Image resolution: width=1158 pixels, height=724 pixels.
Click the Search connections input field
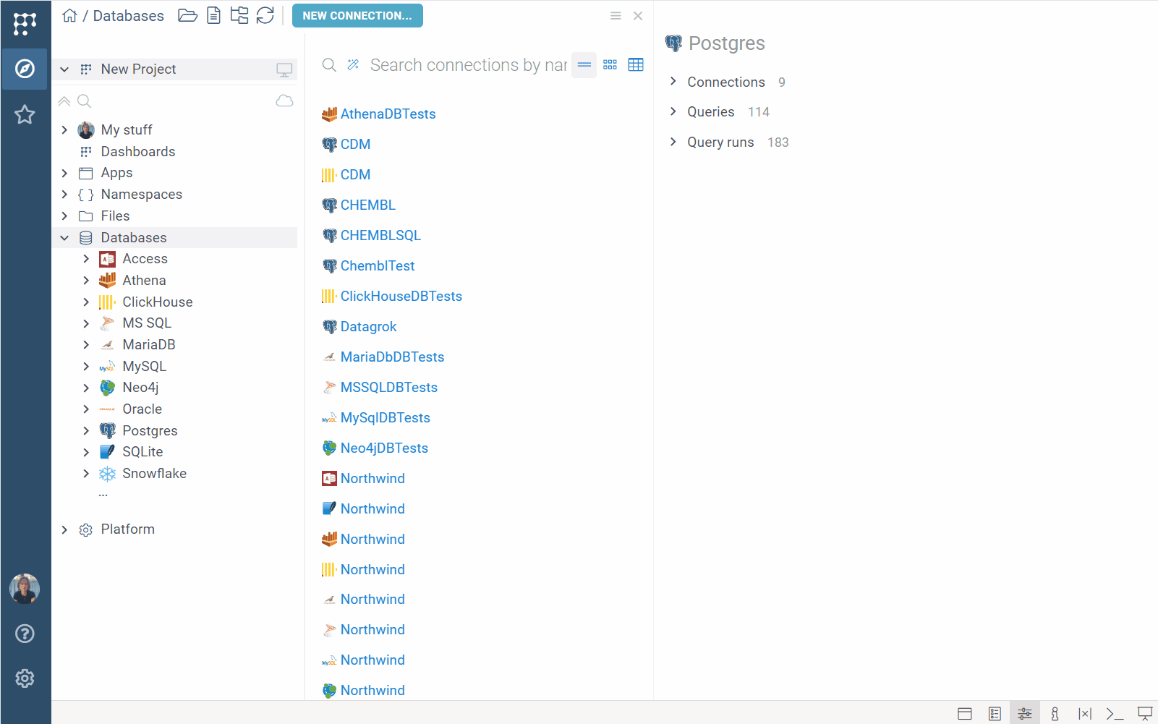click(x=467, y=65)
